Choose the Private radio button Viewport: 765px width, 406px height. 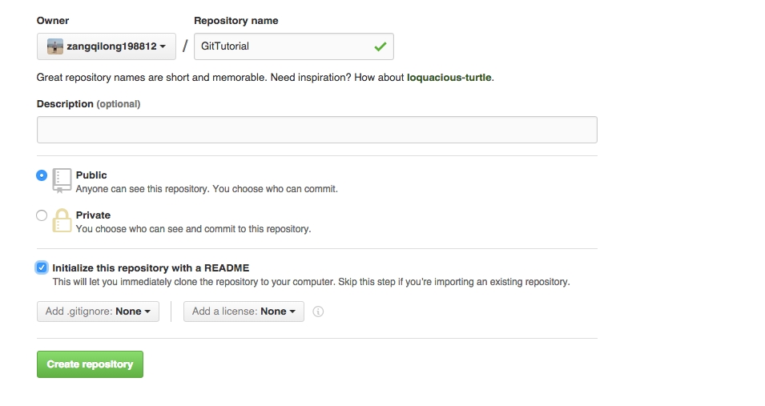(x=42, y=215)
